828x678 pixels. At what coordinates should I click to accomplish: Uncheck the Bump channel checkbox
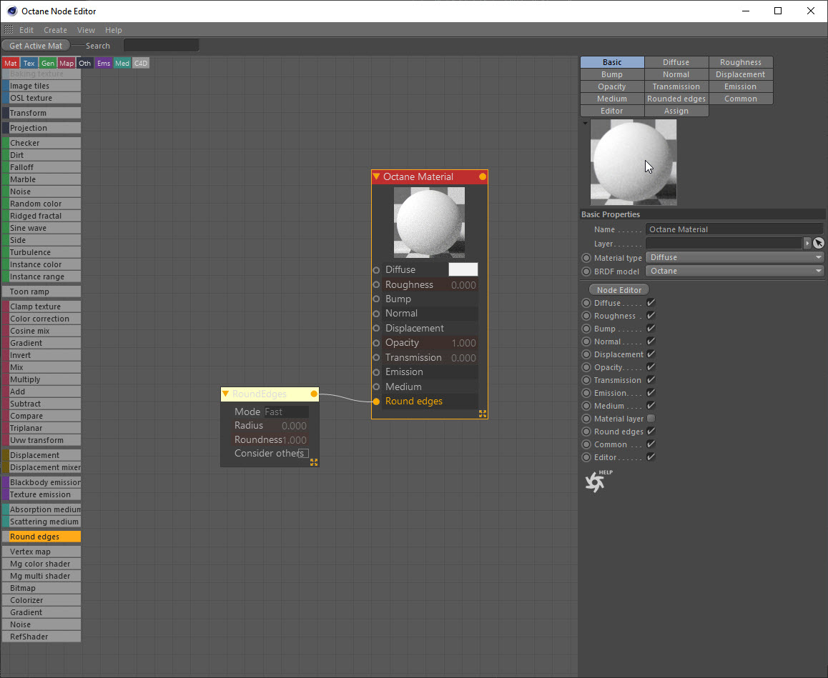click(x=651, y=328)
